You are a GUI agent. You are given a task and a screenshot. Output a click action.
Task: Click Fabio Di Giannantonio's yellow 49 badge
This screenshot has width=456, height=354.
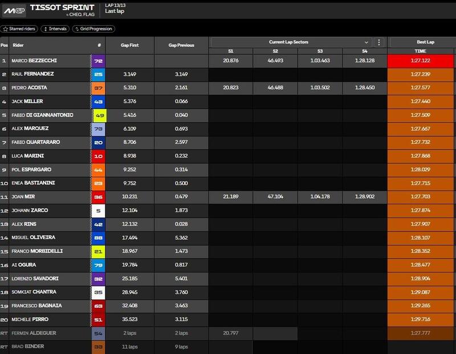pos(99,115)
